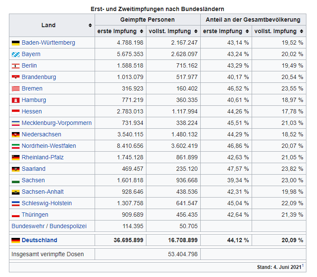The image size is (317, 277).
Task: Click the Bayern flag icon
Action: 16,54
